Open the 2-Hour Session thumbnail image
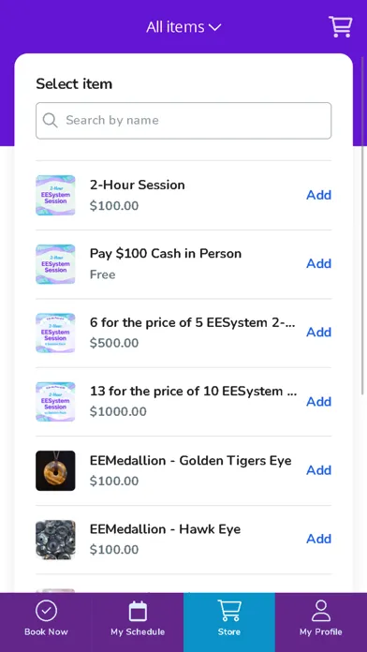Viewport: 367px width, 652px height. pos(55,195)
